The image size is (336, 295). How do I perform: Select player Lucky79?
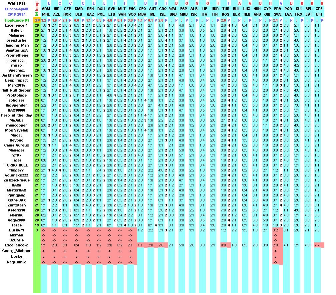click(16, 230)
